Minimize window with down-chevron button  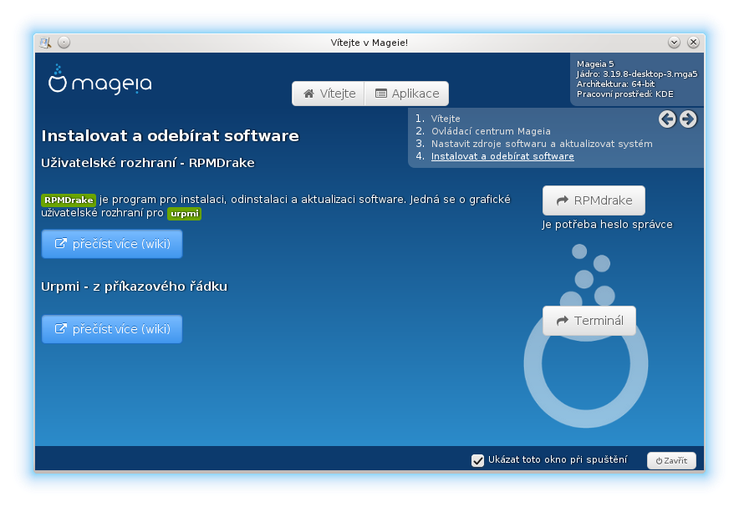[674, 43]
